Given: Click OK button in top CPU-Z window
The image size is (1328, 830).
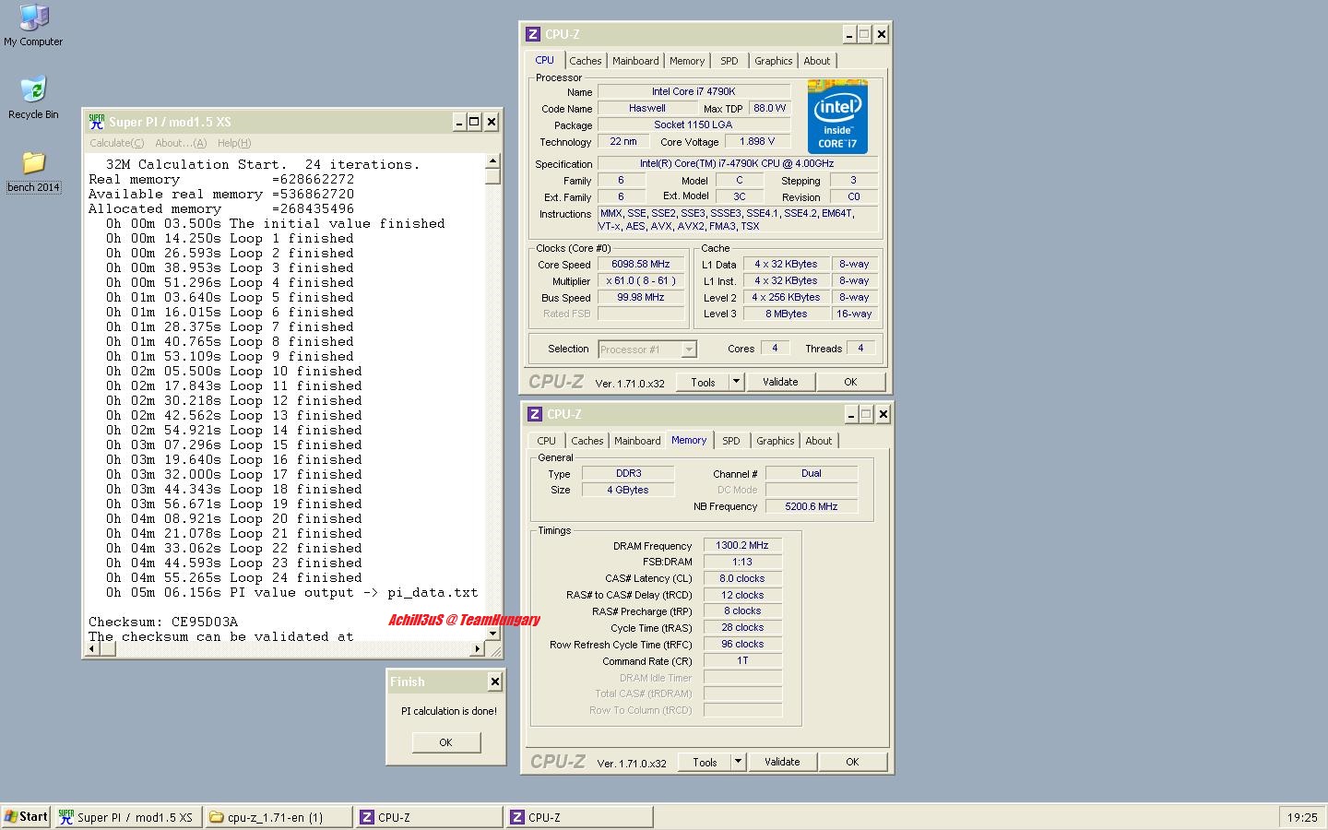Looking at the screenshot, I should (x=850, y=382).
